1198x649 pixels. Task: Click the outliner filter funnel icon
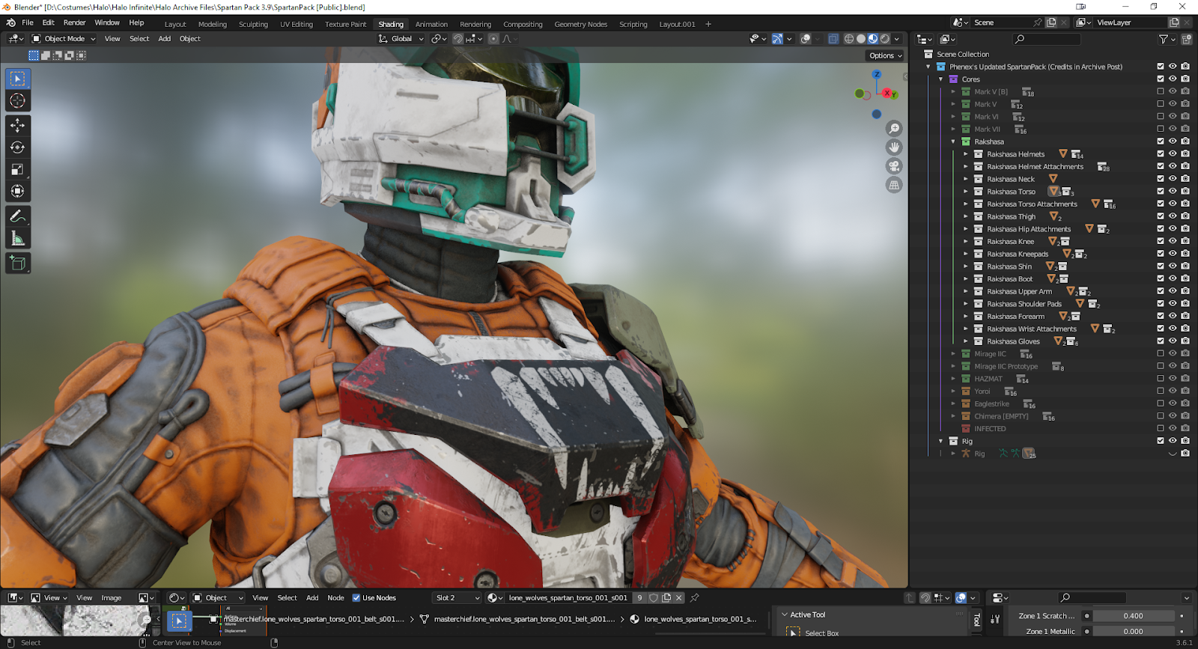(x=1164, y=39)
